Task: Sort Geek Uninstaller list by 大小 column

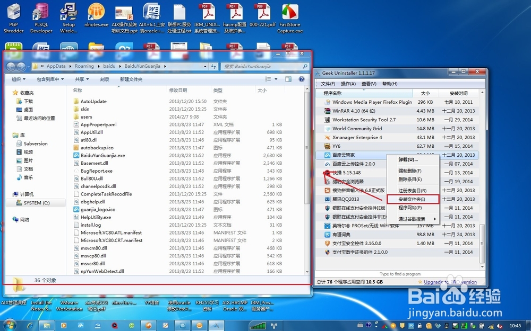Action: 425,93
